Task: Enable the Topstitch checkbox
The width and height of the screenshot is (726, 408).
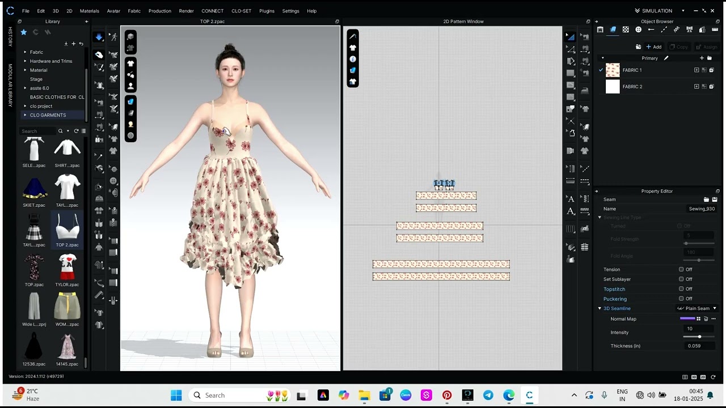Action: click(681, 289)
